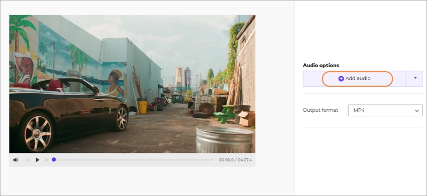Seek to the middle of the progress bar

[133, 160]
